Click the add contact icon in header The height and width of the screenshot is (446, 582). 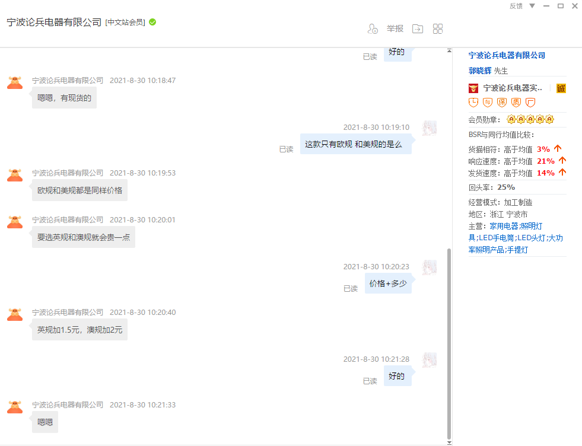373,28
